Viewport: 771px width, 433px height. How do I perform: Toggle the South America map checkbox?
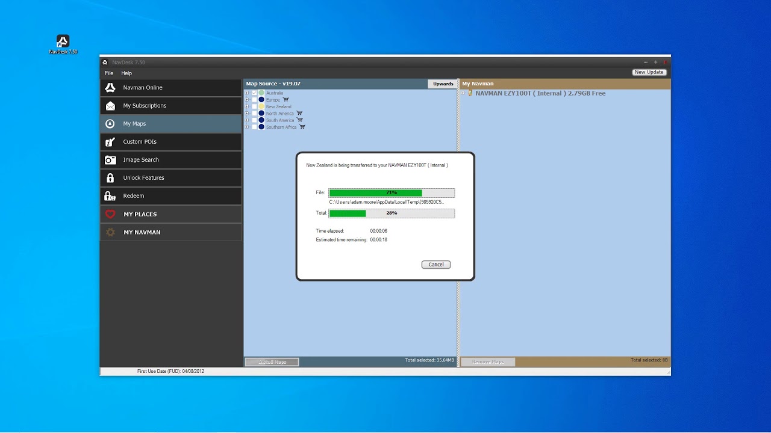pos(254,120)
